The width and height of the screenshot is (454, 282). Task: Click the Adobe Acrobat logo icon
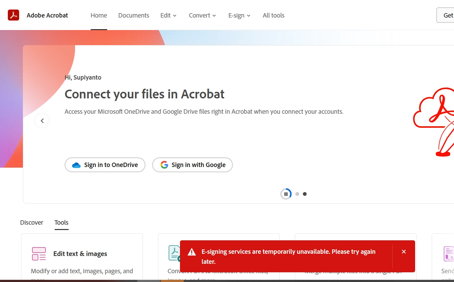(13, 15)
